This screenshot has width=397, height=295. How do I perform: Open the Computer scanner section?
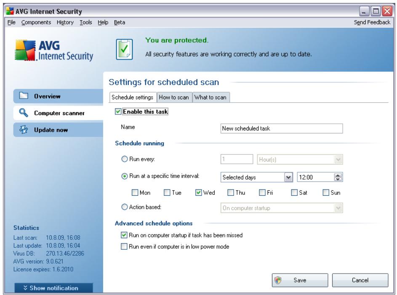(x=58, y=113)
